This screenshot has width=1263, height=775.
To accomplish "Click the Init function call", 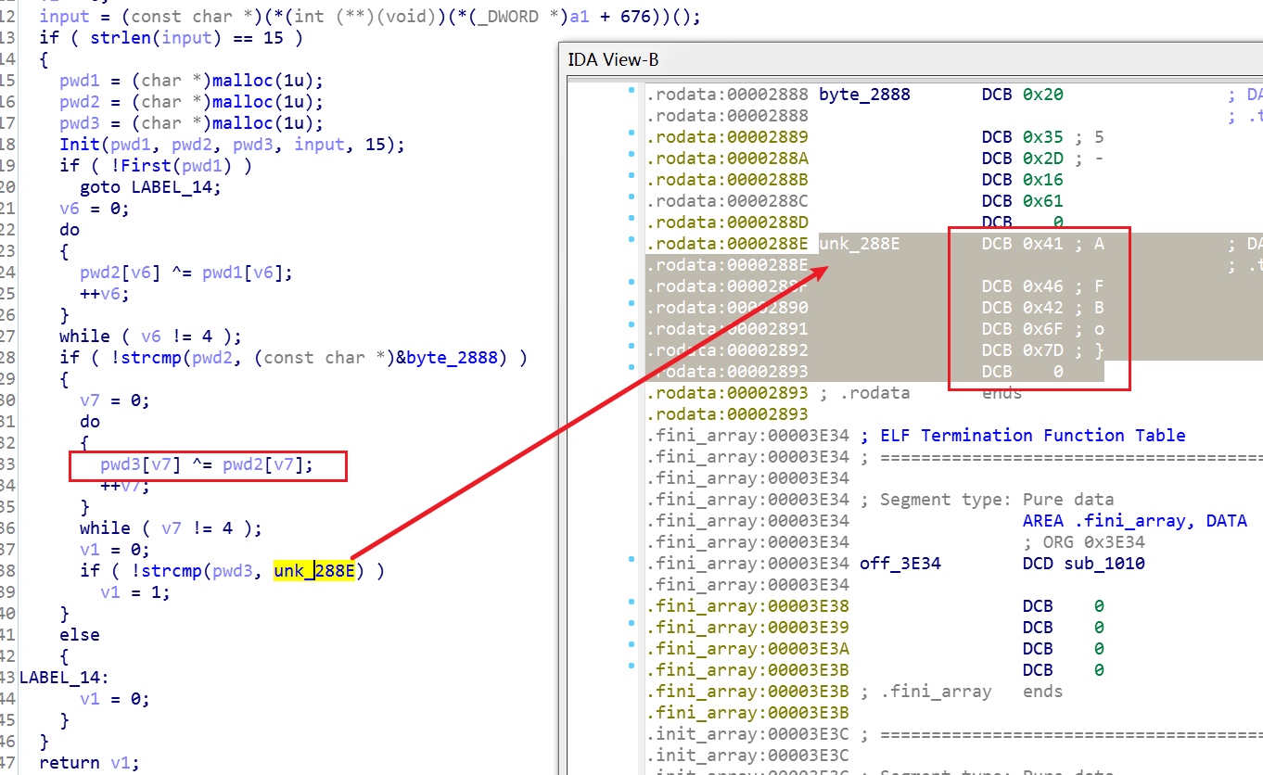I will click(80, 145).
